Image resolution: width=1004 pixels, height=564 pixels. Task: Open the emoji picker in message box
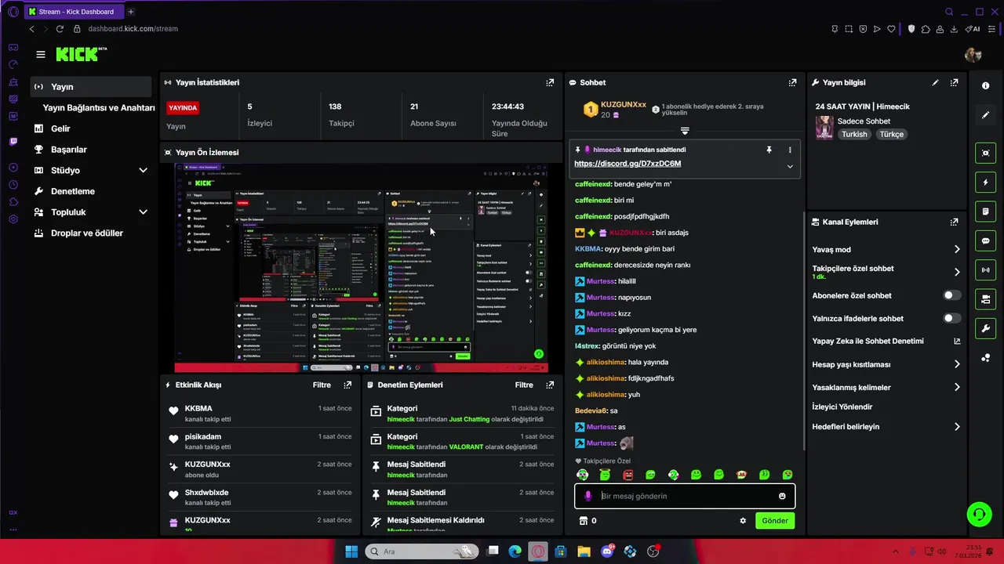point(782,496)
